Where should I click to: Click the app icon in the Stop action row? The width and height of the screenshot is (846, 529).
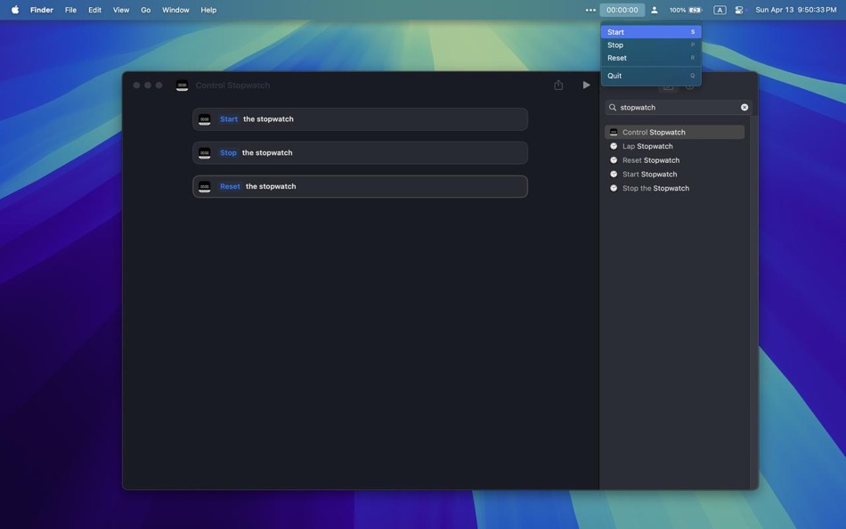pyautogui.click(x=205, y=153)
